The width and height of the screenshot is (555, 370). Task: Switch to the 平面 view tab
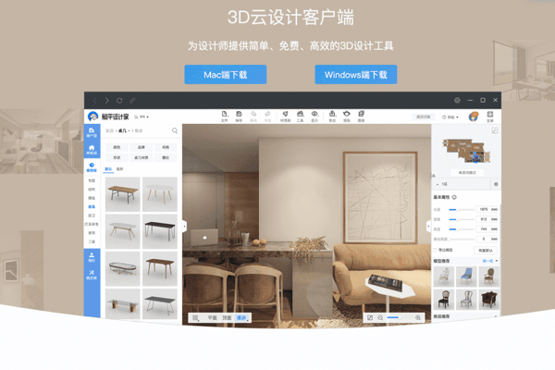[x=212, y=318]
